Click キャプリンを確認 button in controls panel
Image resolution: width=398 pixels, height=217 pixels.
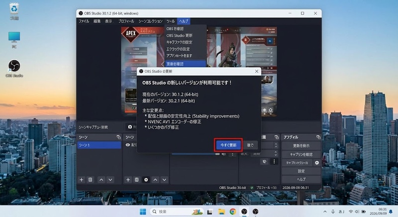[x=301, y=154]
